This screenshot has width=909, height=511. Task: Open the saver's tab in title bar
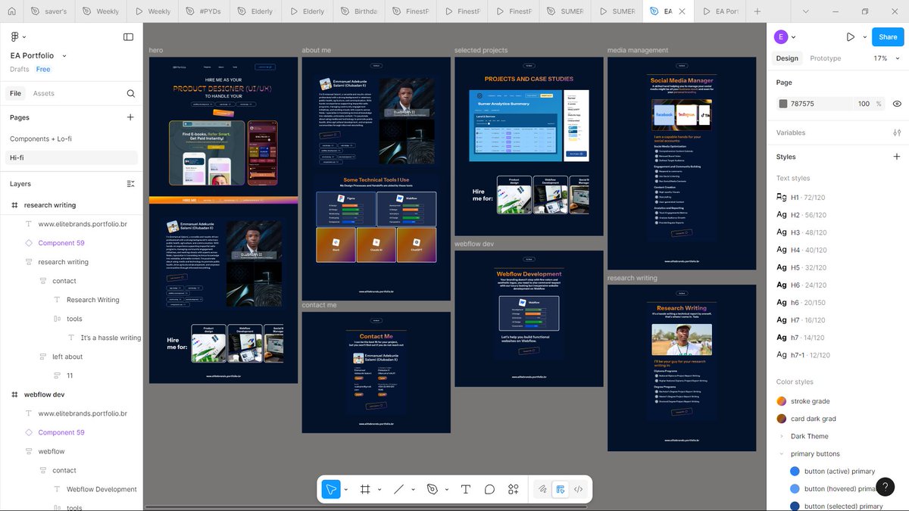48,11
